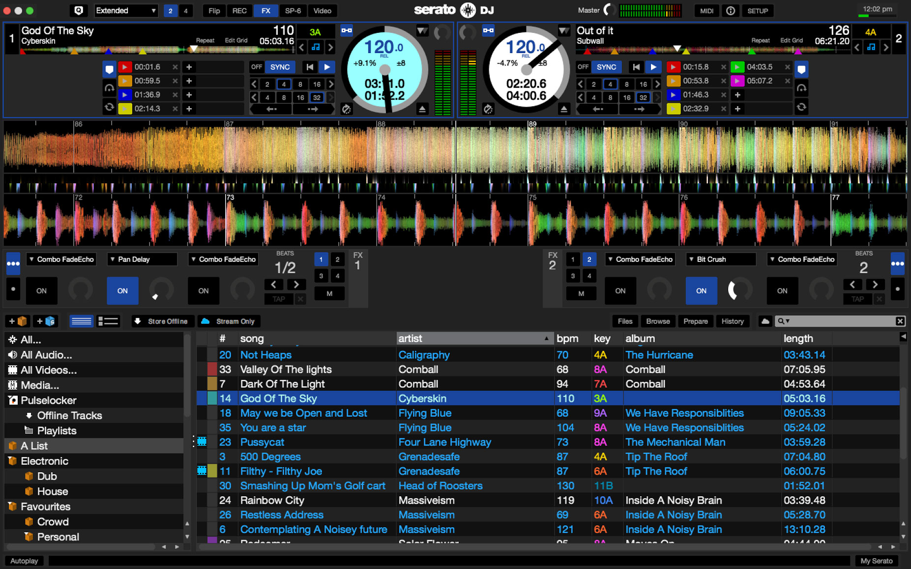Screen dimensions: 911x569
Task: Click the cloud icon next to the search box
Action: coord(765,321)
